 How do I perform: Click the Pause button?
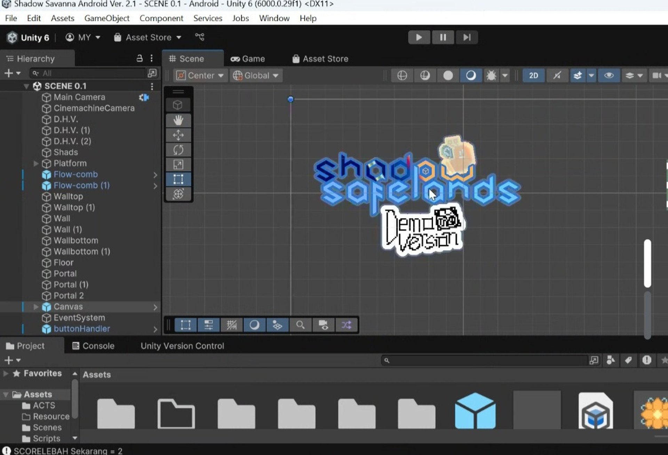point(443,37)
